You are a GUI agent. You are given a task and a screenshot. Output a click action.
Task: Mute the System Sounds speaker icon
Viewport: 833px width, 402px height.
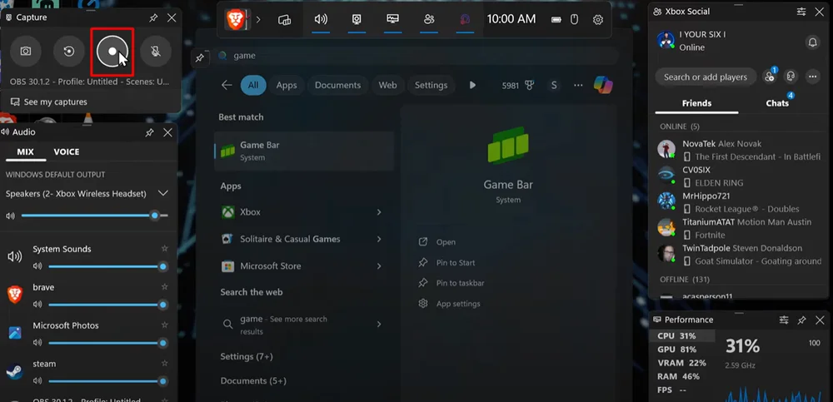point(37,266)
